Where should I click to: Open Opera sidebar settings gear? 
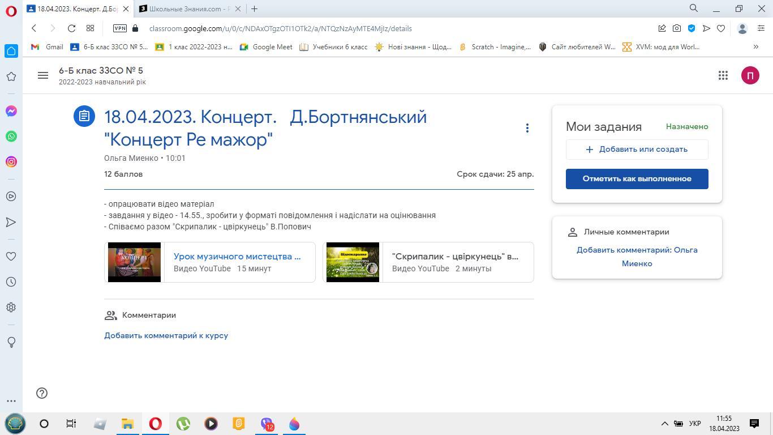click(11, 308)
